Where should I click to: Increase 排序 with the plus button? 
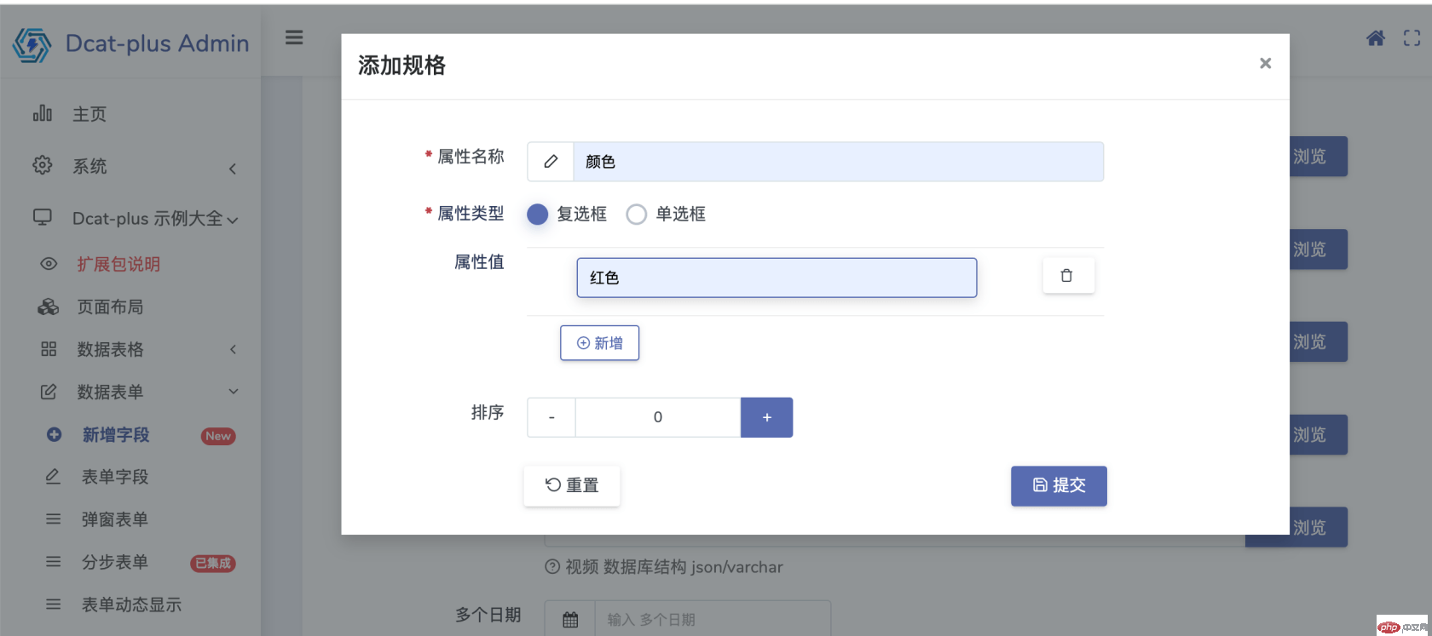(x=766, y=417)
